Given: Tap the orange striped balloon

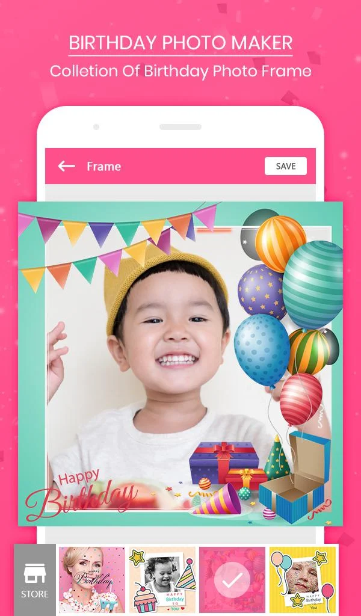Looking at the screenshot, I should tap(280, 244).
